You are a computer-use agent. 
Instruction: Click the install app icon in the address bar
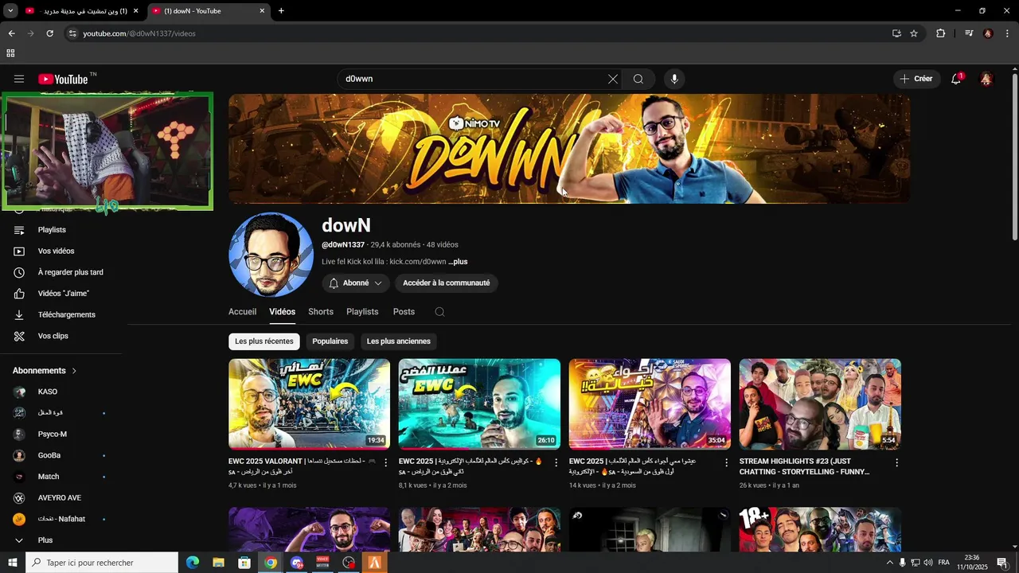click(x=896, y=33)
